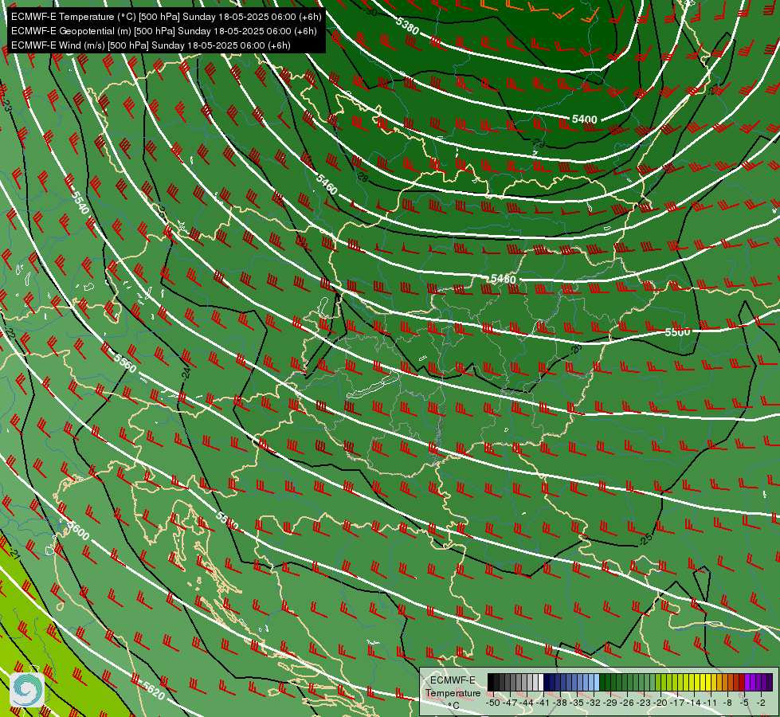
Task: Click the -17 value on the legend scale
Action: [x=677, y=703]
